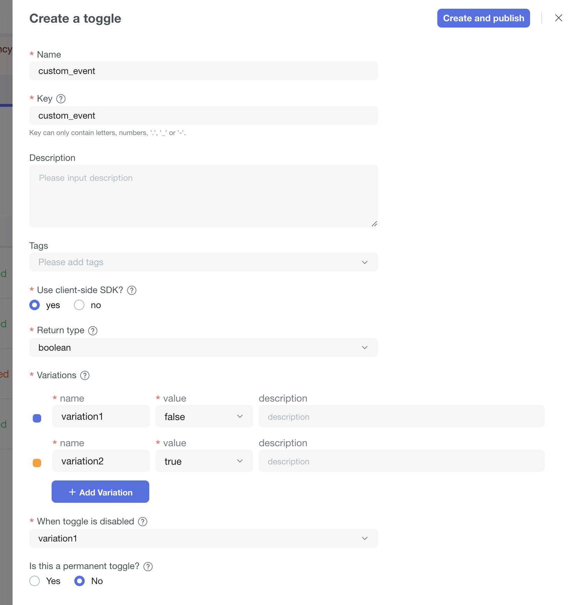The image size is (581, 605).
Task: Expand the When toggle is disabled dropdown
Action: point(203,538)
